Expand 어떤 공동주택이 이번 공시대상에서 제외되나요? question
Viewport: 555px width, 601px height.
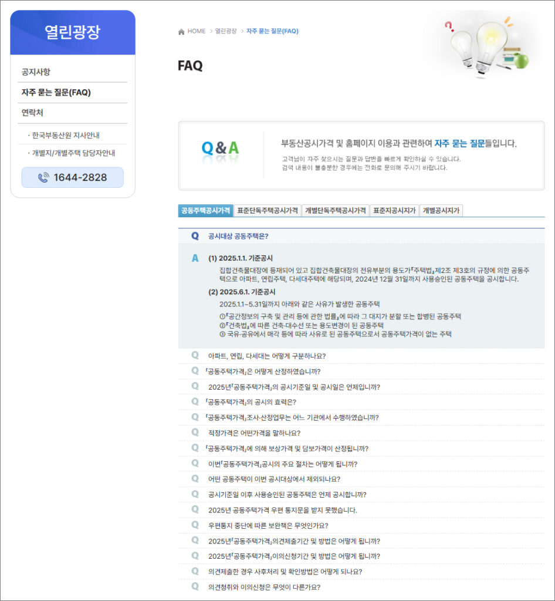(x=274, y=479)
